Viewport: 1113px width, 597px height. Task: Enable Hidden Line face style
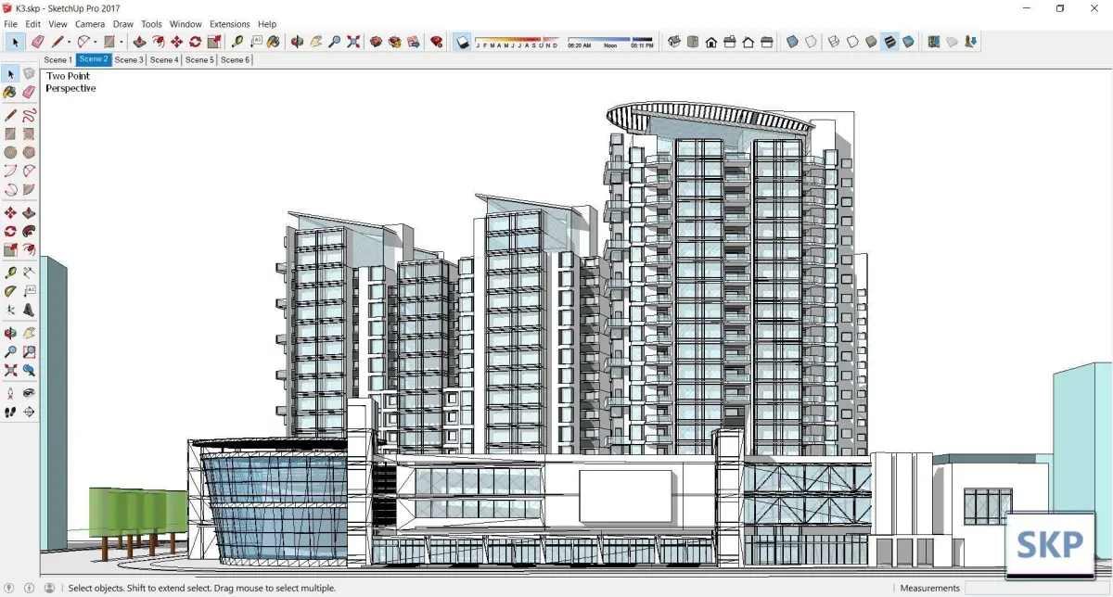tap(852, 42)
